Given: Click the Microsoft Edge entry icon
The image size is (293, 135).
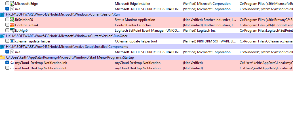Looking at the screenshot, I should pyautogui.click(x=12, y=4).
